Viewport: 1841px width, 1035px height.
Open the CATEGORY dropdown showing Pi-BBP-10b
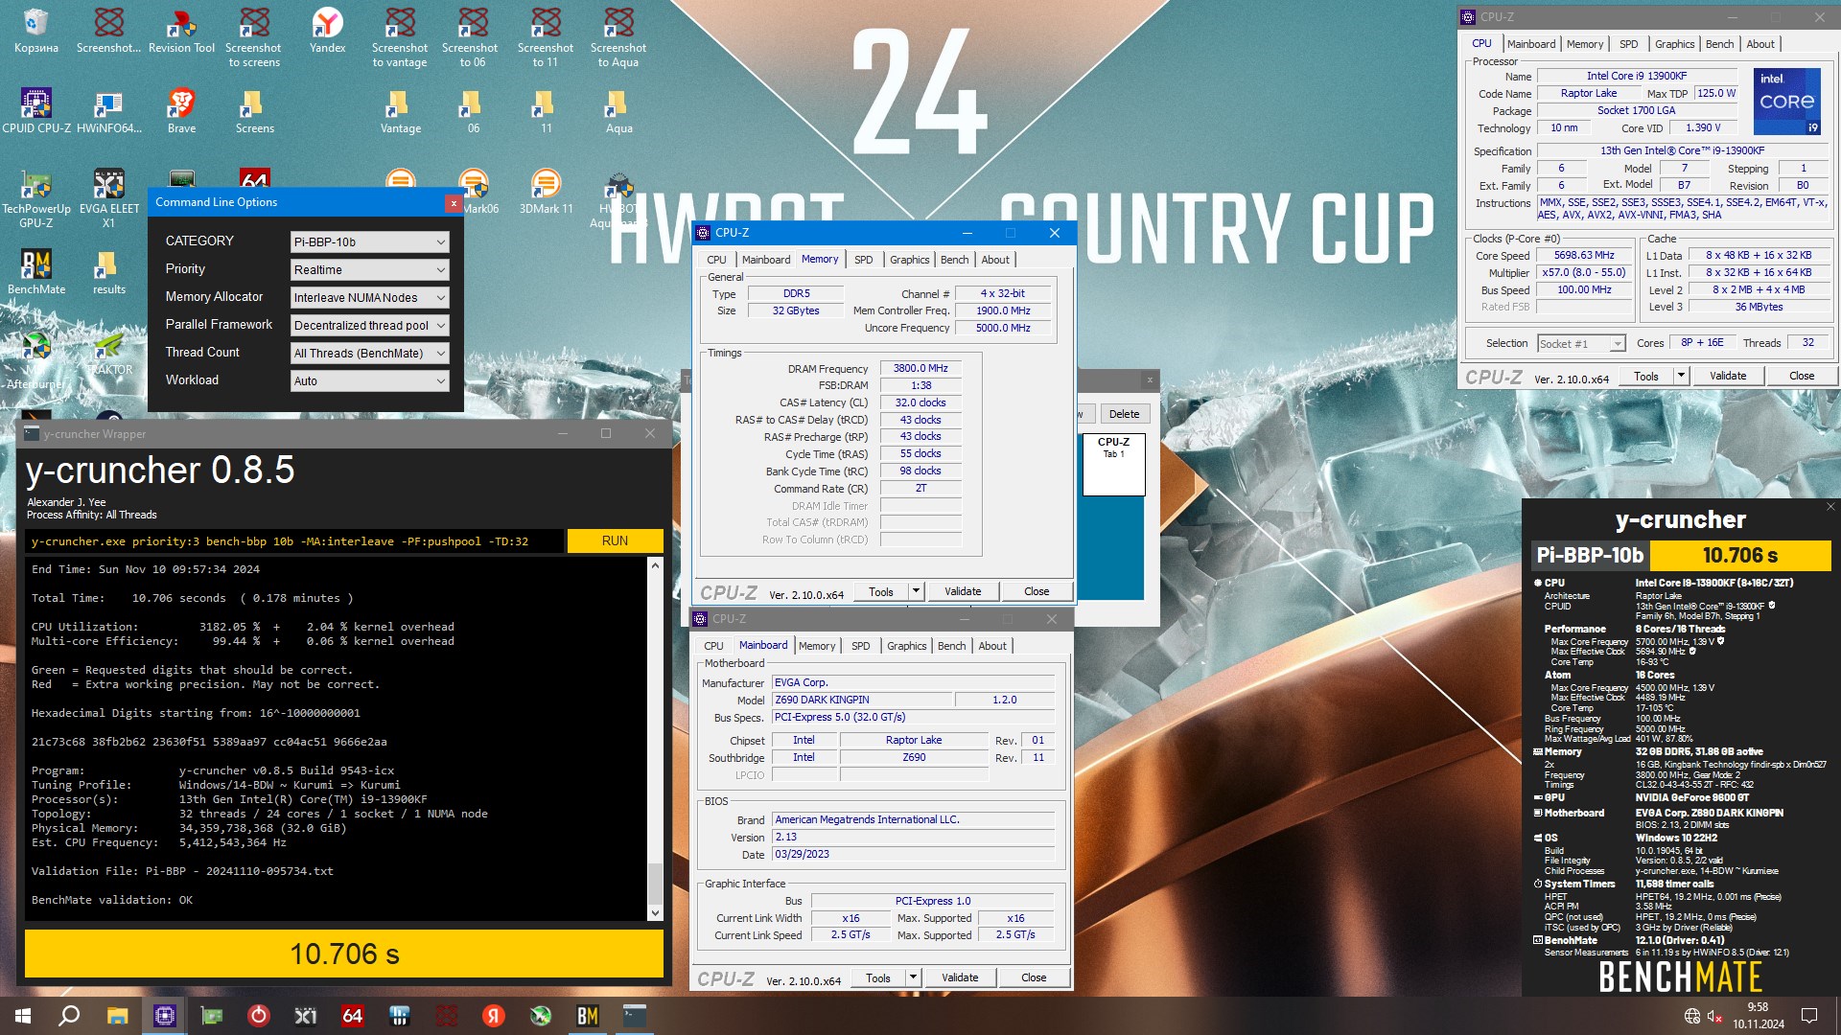click(x=369, y=242)
